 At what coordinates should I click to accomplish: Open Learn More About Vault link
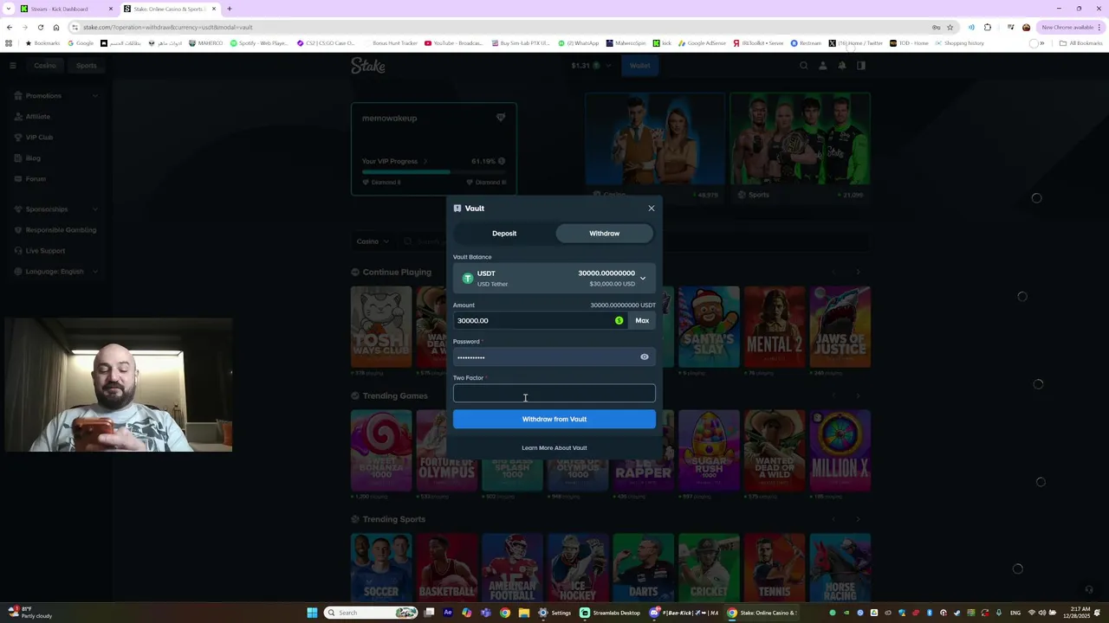coord(554,448)
